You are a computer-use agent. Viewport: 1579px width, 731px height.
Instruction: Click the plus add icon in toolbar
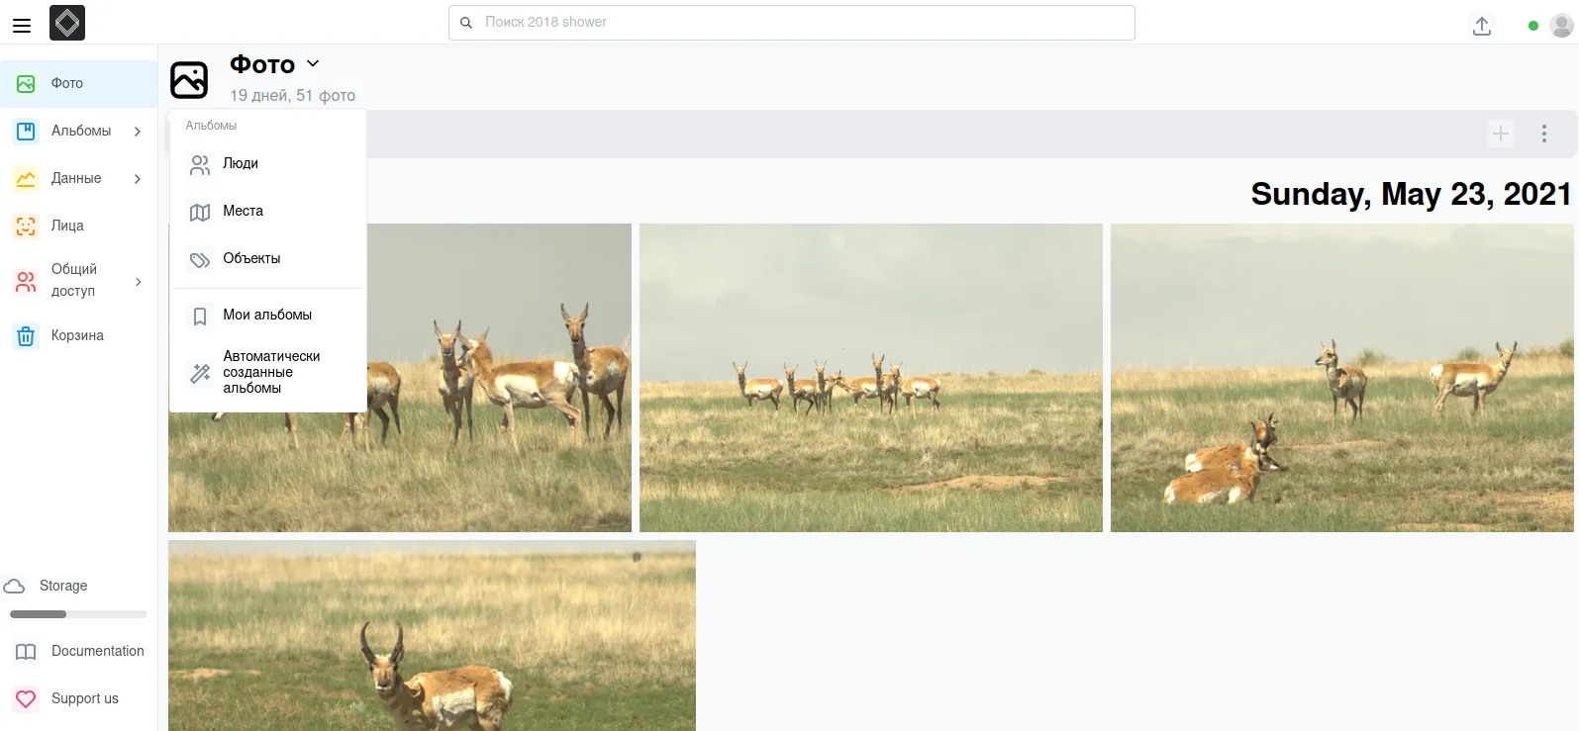pos(1501,134)
